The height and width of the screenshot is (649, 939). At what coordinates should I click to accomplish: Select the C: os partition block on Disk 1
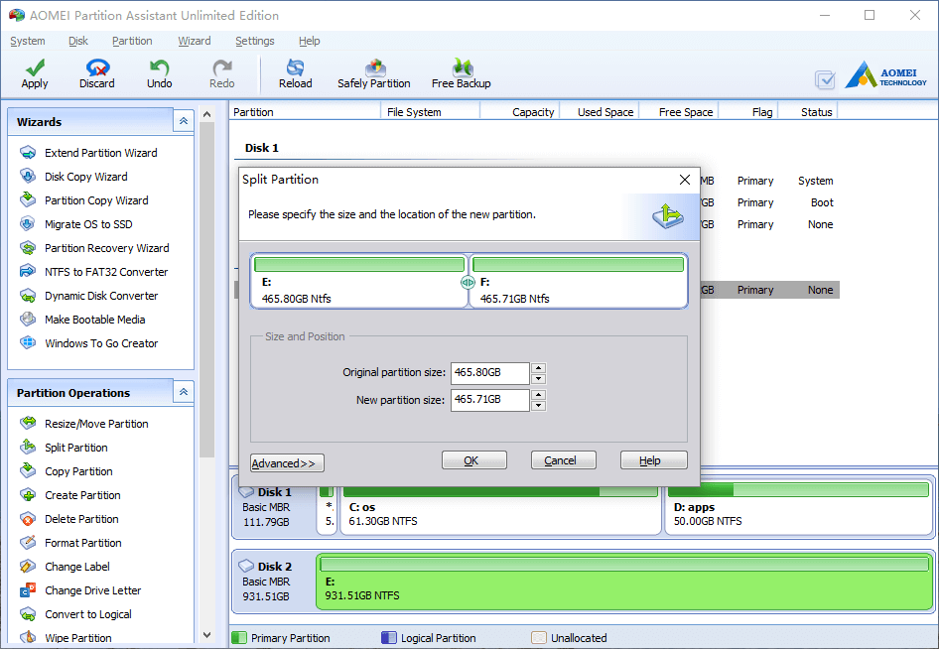[500, 509]
